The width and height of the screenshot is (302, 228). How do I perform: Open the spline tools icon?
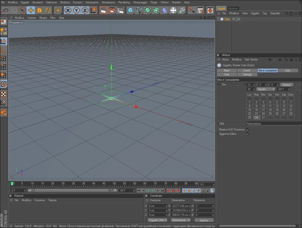(x=139, y=10)
